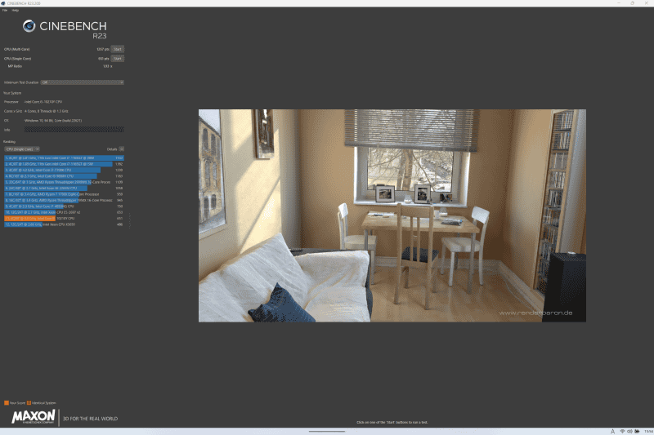Screen dimensions: 654x435
Task: Open the Help menu
Action: pyautogui.click(x=15, y=11)
